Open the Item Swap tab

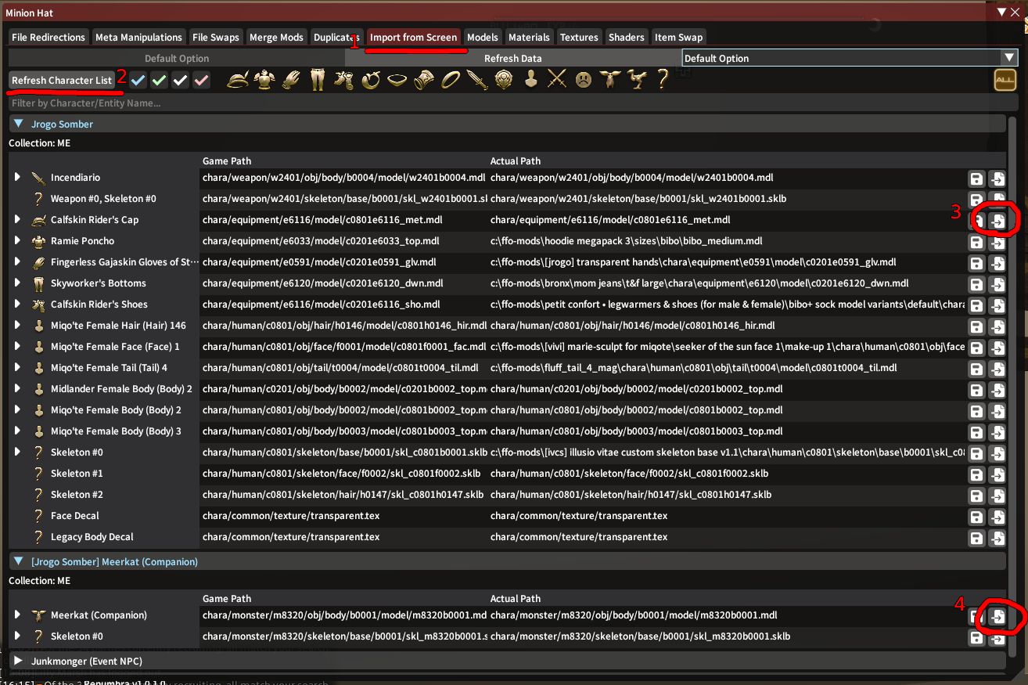pyautogui.click(x=678, y=37)
